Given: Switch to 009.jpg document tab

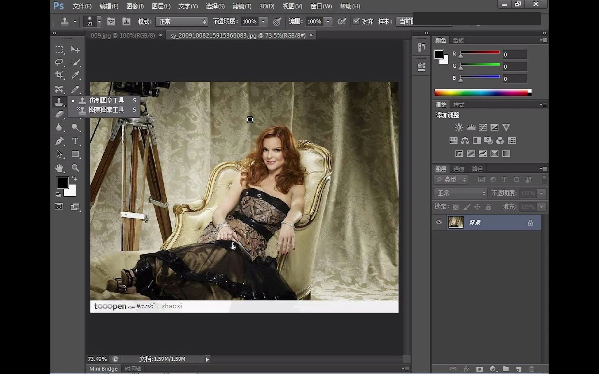Looking at the screenshot, I should pos(123,35).
